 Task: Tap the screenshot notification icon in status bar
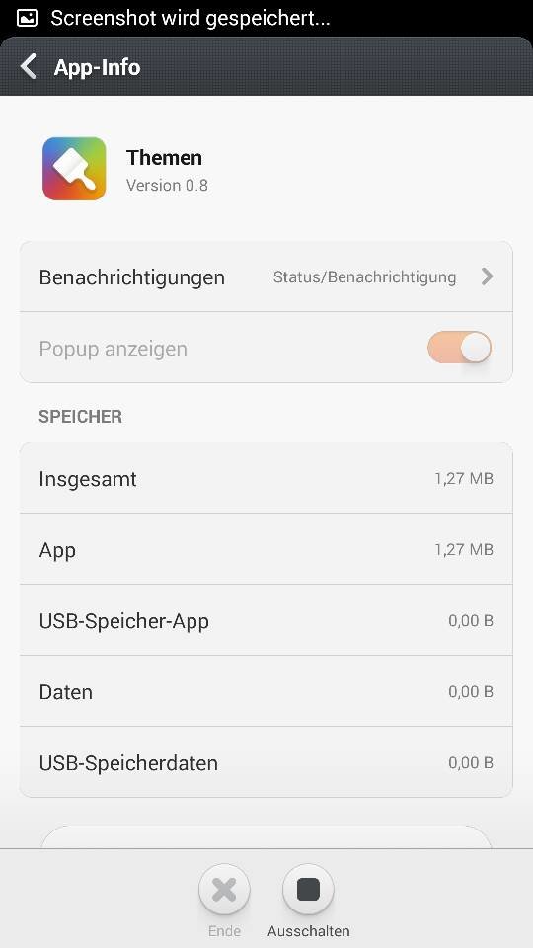28,18
